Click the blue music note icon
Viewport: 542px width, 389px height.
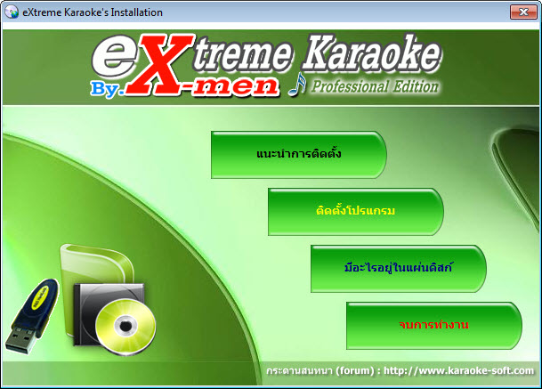tap(297, 85)
